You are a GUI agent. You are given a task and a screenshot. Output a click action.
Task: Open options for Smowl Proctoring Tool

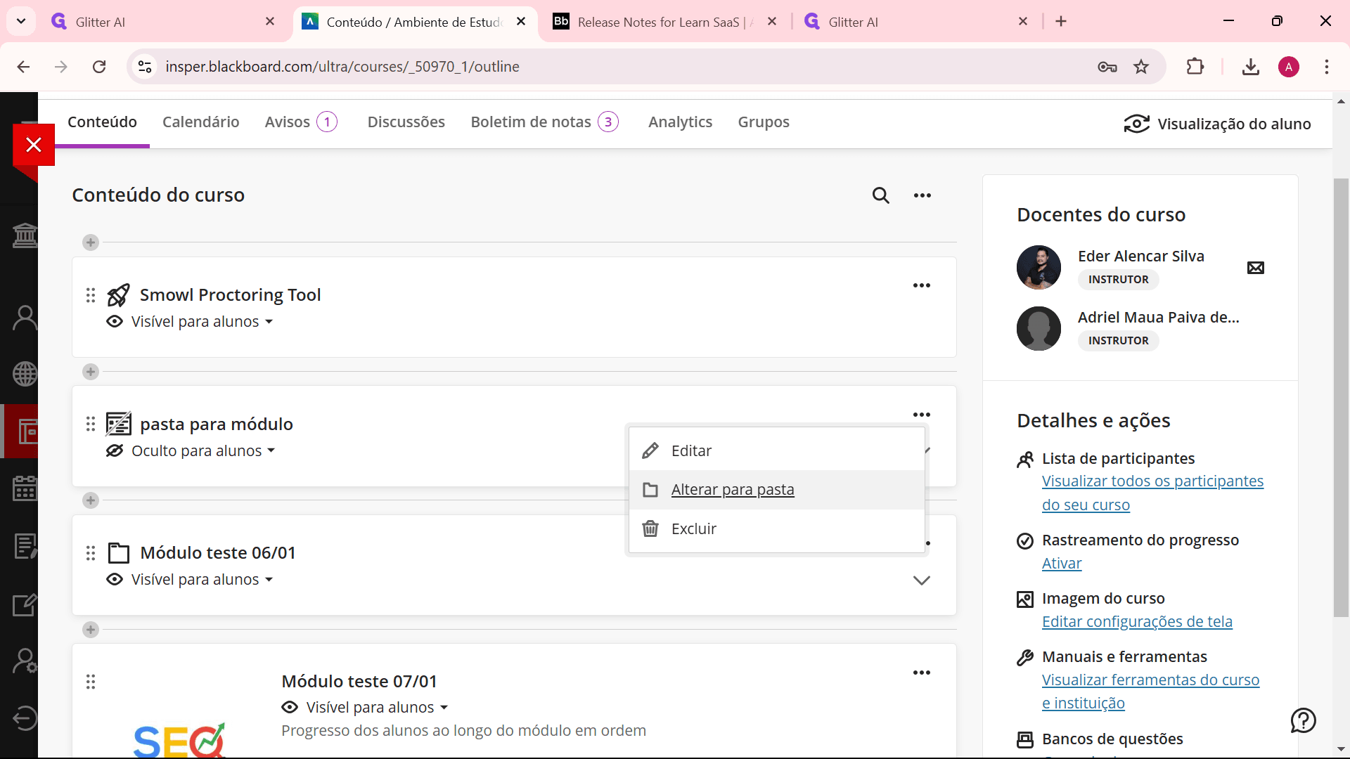pos(921,285)
